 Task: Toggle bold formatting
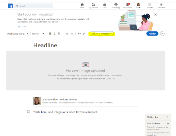pos(50,33)
